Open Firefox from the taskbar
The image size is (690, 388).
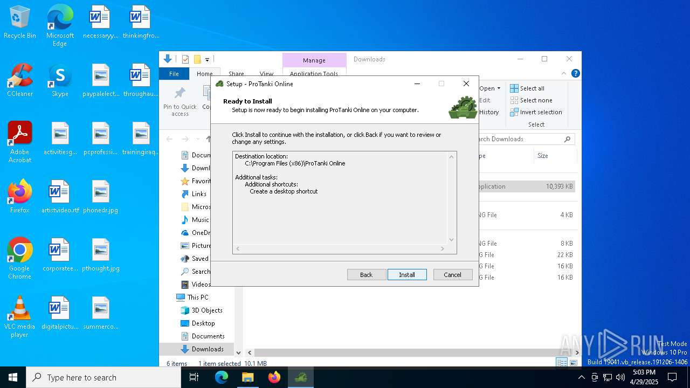[274, 377]
